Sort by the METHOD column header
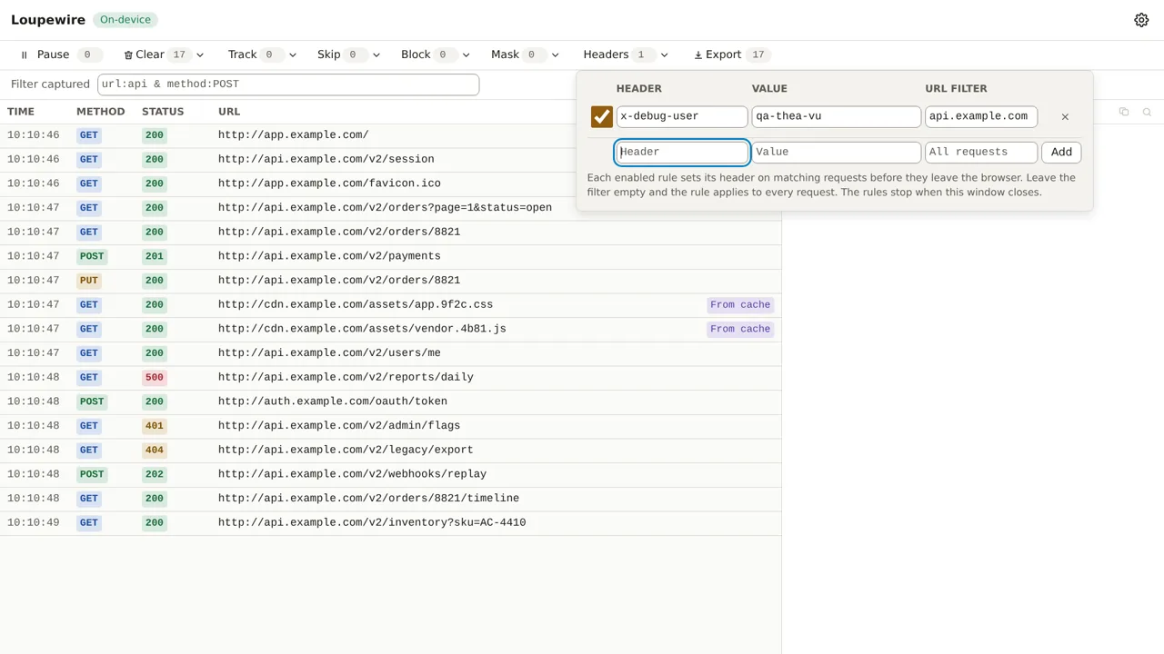Viewport: 1164px width, 654px height. coord(101,112)
